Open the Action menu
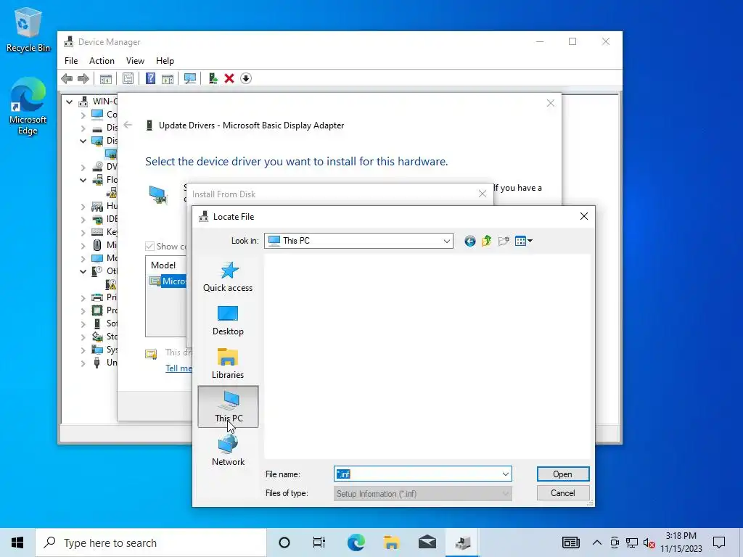743x557 pixels. [x=102, y=61]
